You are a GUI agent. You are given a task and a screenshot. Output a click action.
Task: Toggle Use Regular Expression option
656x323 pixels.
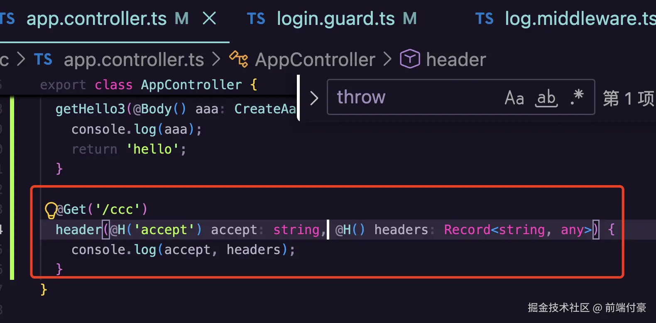pyautogui.click(x=577, y=97)
